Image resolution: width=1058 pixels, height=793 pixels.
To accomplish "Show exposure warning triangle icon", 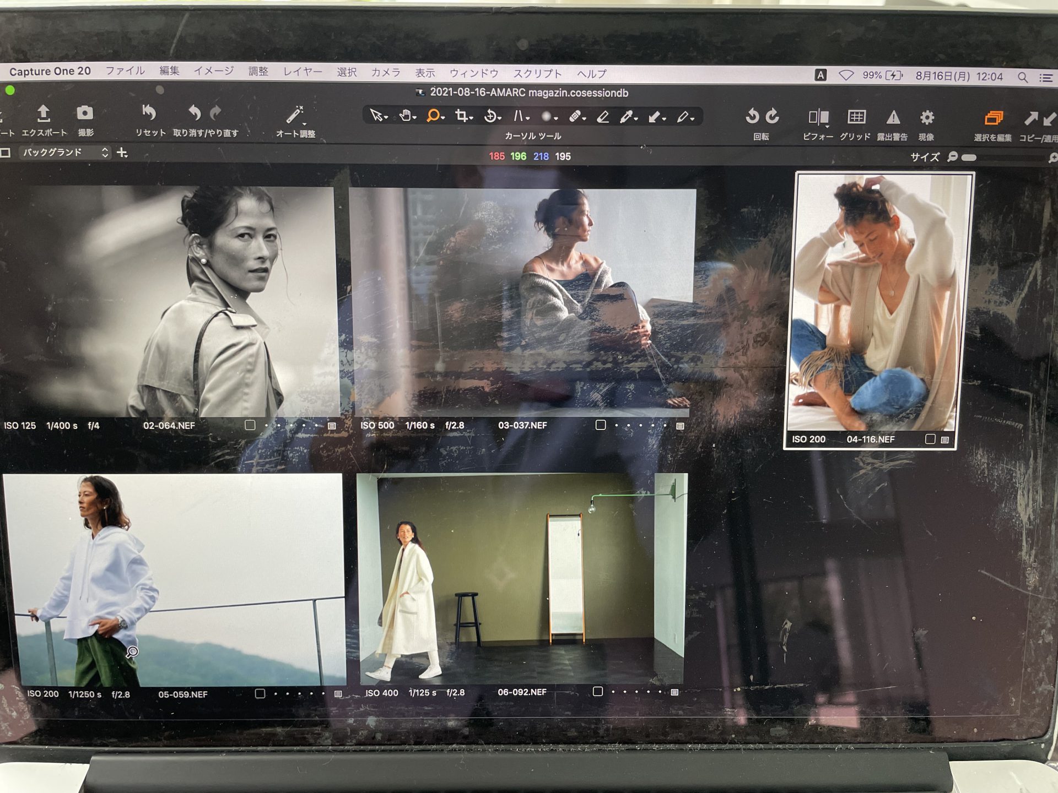I will 893,117.
